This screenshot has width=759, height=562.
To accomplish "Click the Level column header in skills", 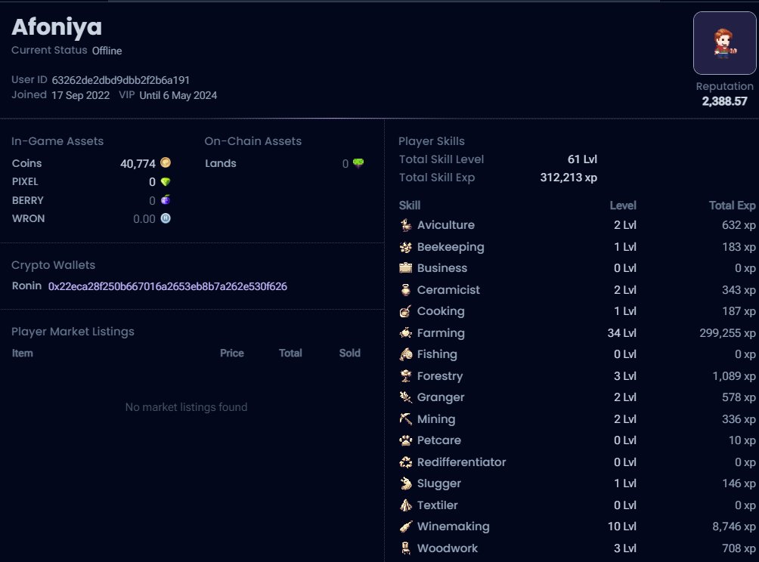I will coord(623,205).
